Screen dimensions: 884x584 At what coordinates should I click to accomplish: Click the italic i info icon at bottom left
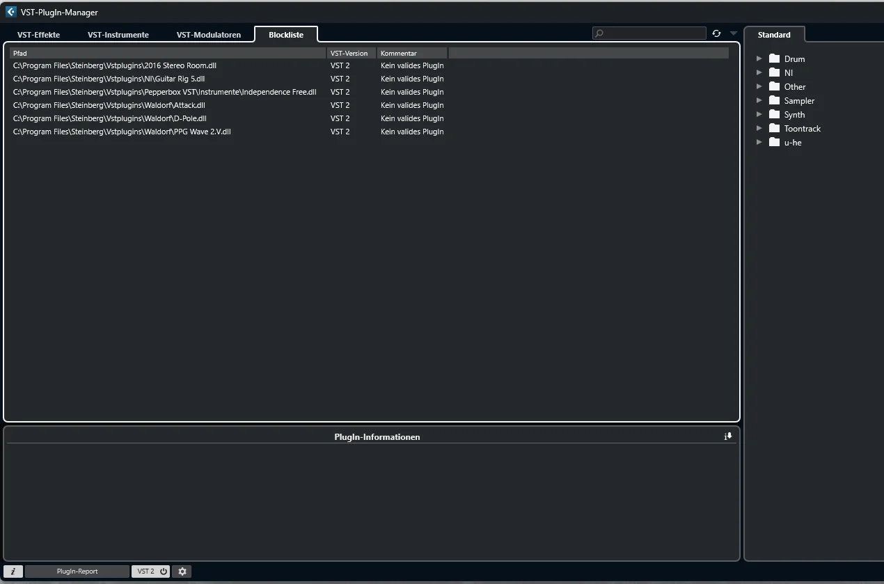(13, 571)
